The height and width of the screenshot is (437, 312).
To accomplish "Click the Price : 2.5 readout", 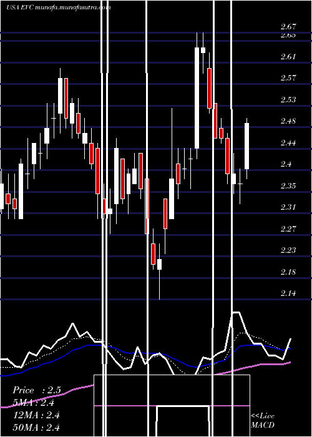I will pyautogui.click(x=37, y=390).
